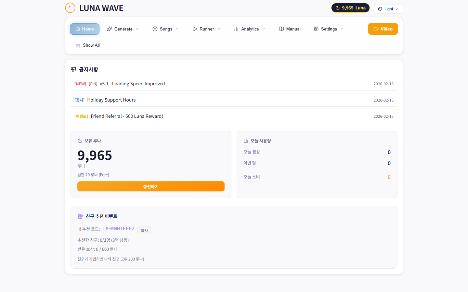Click the orange Video button
This screenshot has width=468, height=292.
point(383,29)
